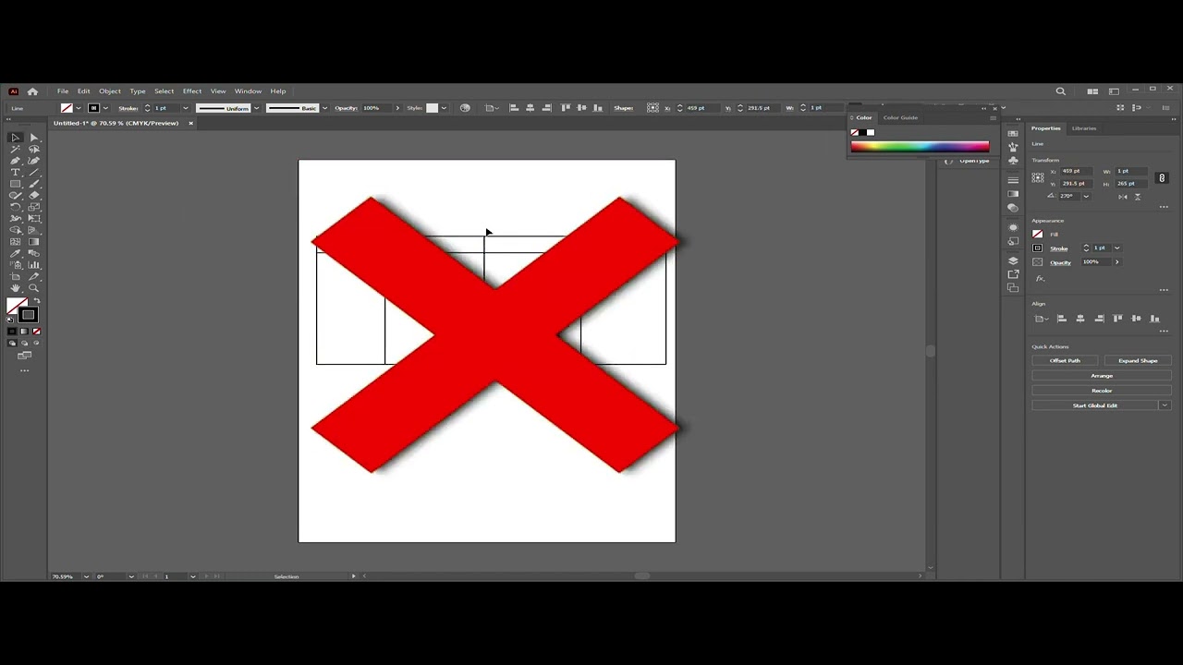Screen dimensions: 1183x665
Task: Select the Selection tool arrow
Action: coord(15,138)
